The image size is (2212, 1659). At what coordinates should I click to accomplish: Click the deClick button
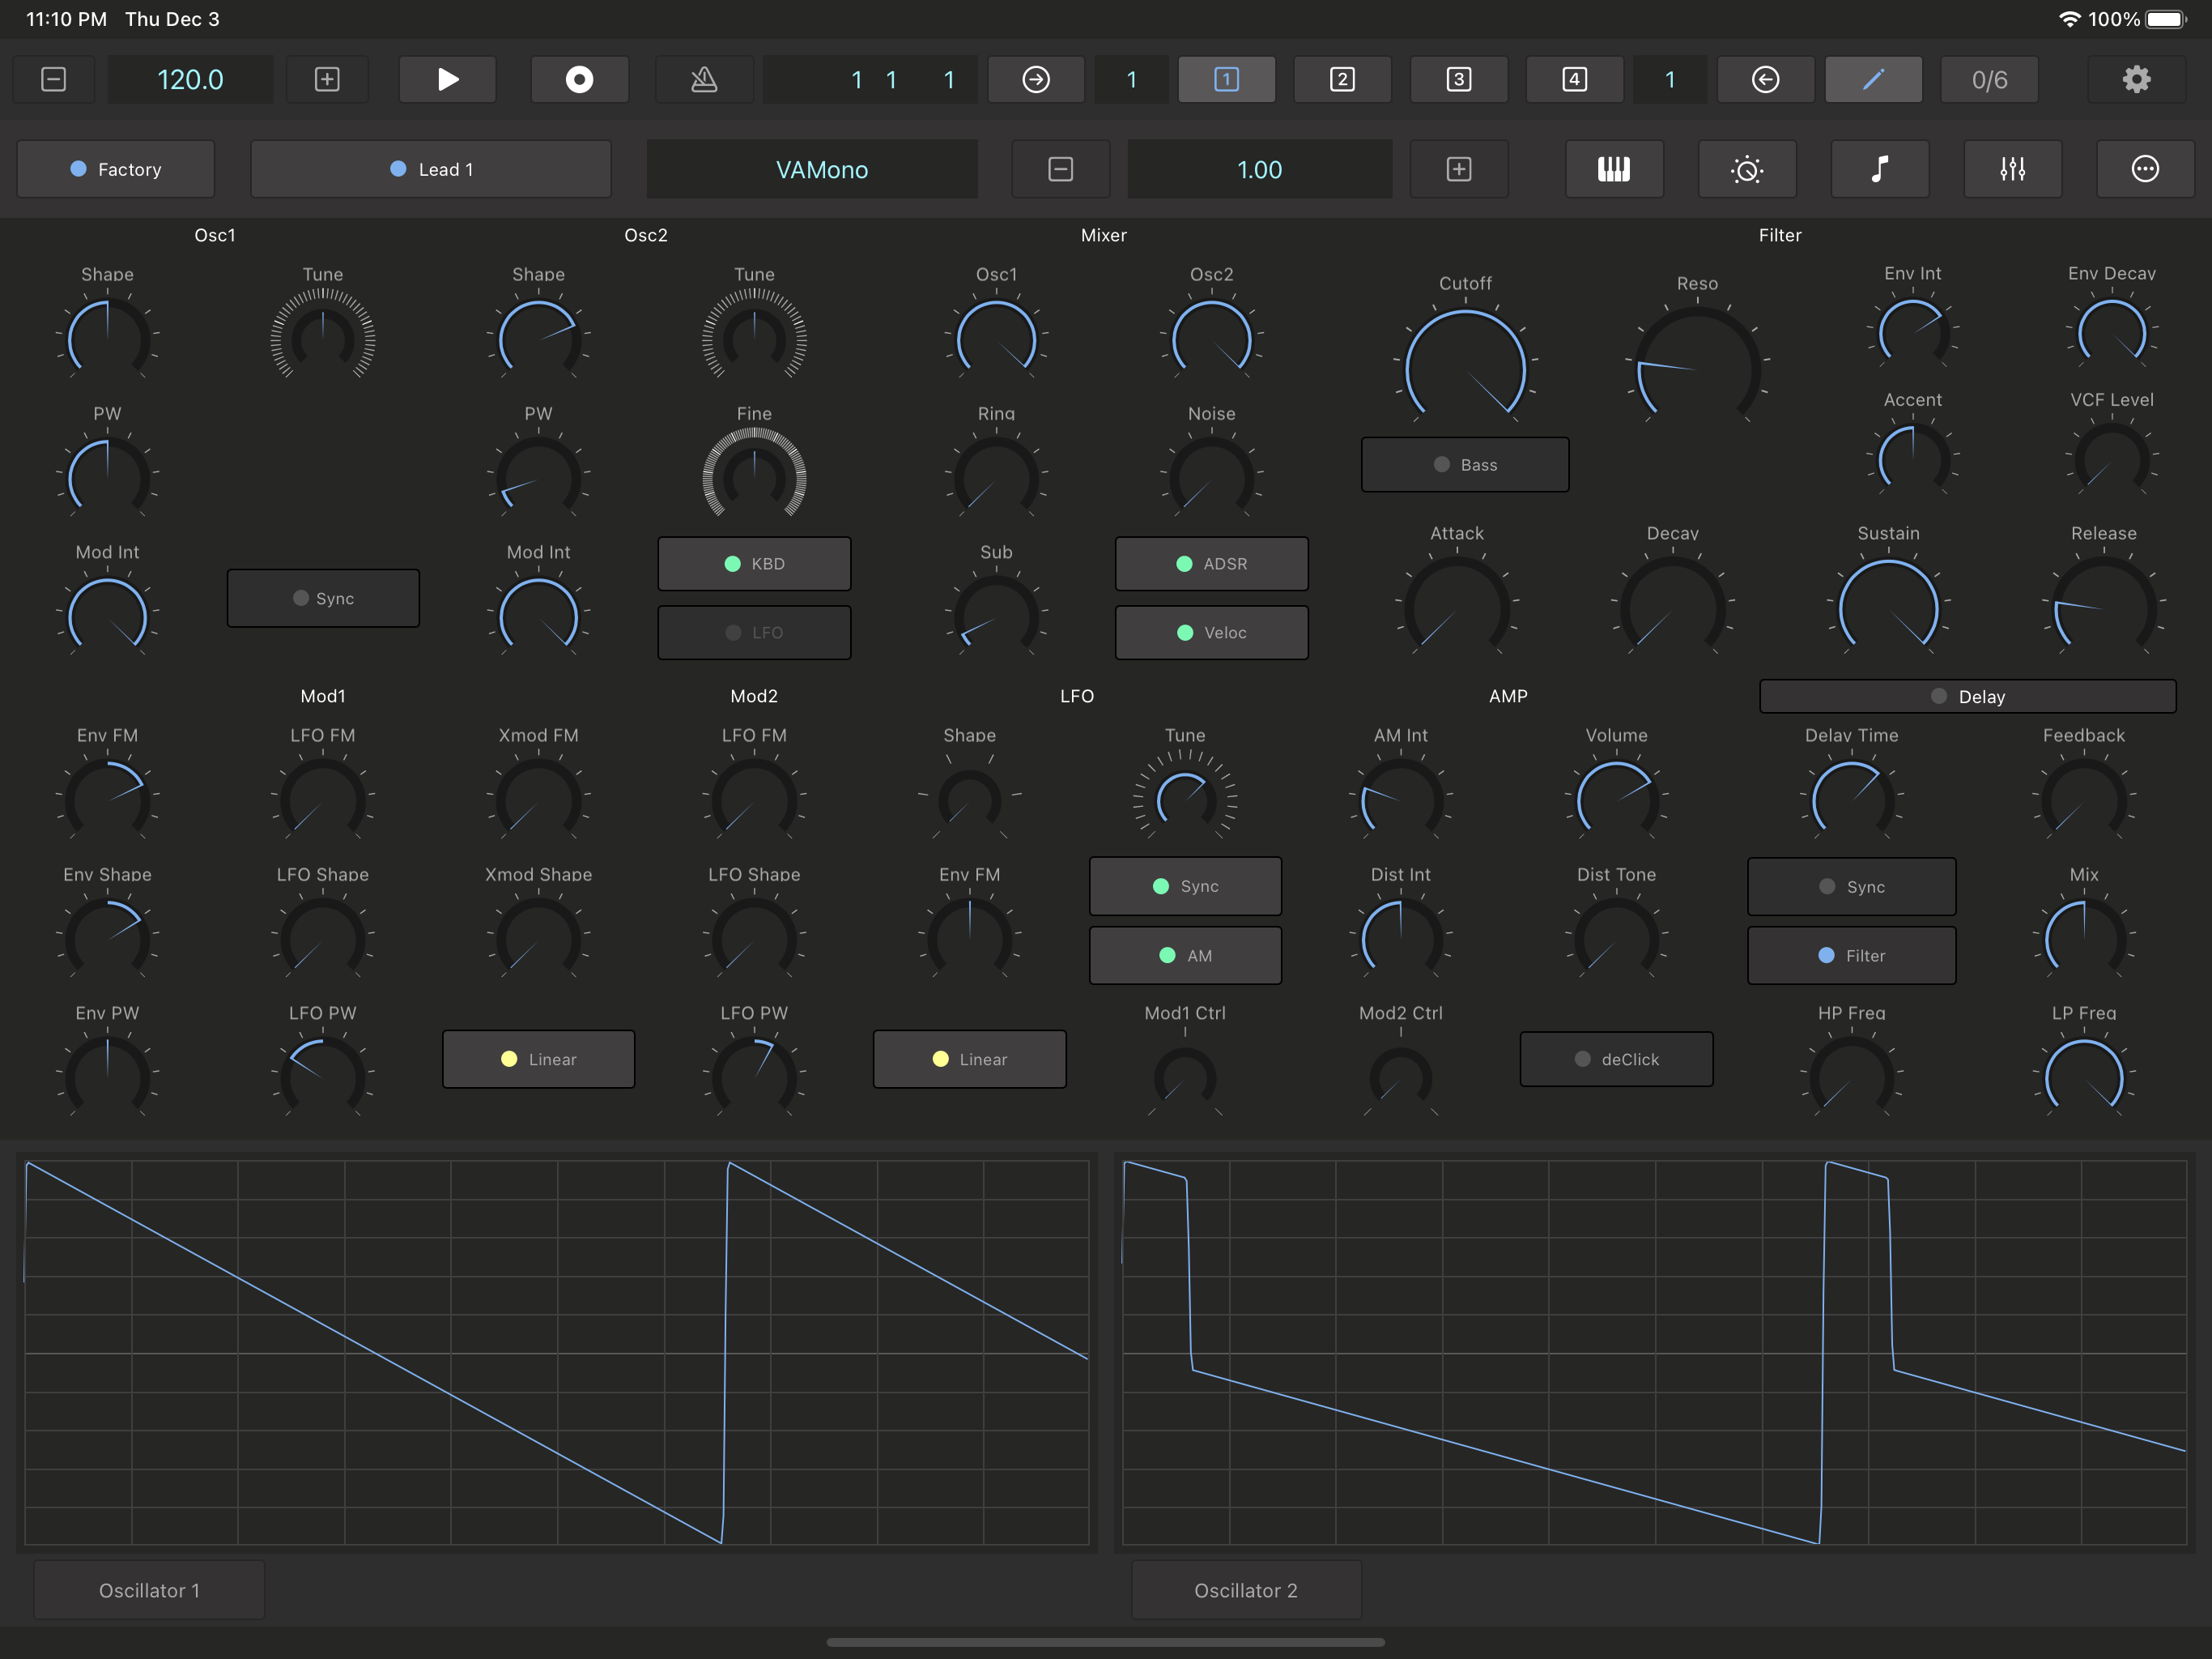1616,1060
